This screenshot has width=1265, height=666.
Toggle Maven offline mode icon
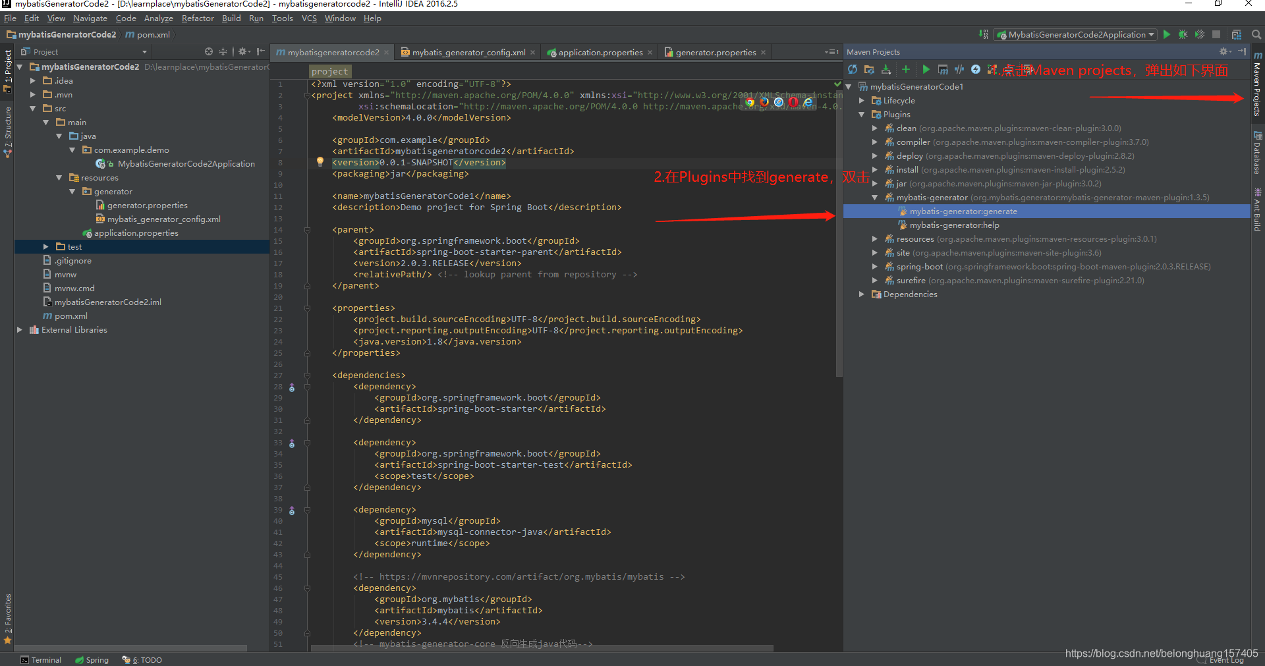pyautogui.click(x=959, y=69)
